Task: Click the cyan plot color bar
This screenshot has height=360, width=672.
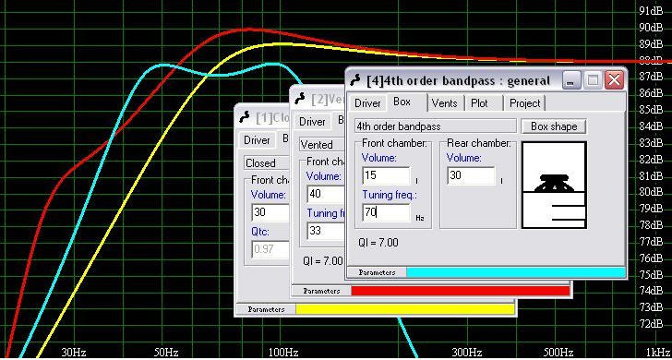Action: (x=516, y=272)
